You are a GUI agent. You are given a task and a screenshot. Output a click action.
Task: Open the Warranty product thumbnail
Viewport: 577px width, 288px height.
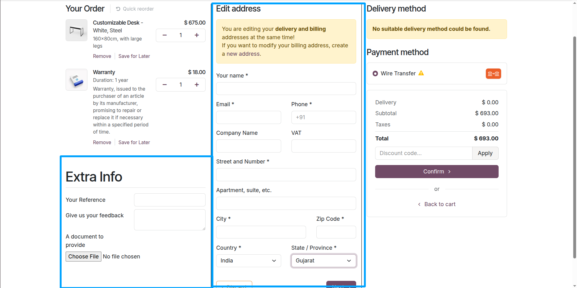pos(77,80)
